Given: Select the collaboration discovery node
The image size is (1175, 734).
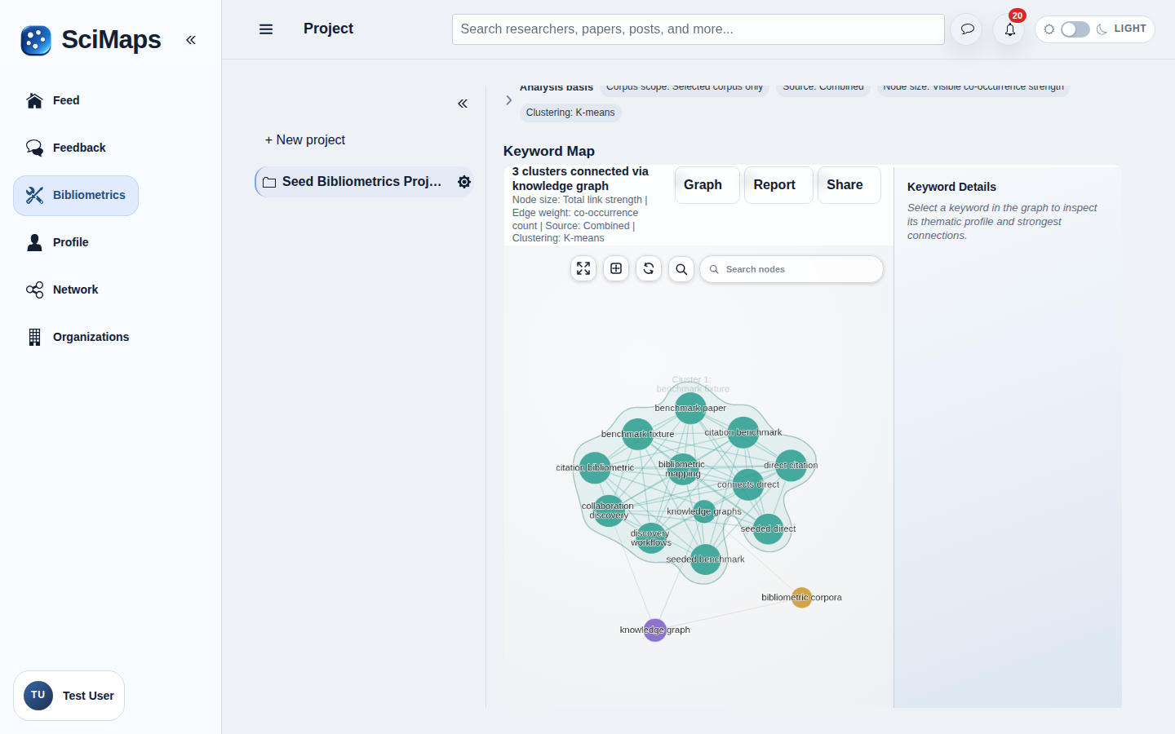Looking at the screenshot, I should 609,511.
